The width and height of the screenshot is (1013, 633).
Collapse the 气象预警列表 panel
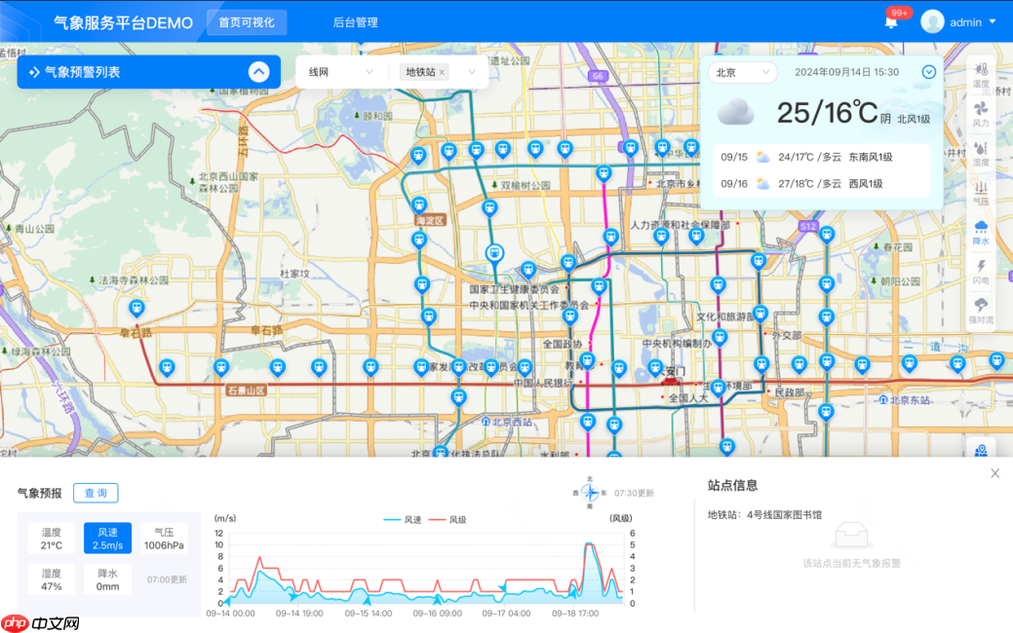tap(258, 71)
